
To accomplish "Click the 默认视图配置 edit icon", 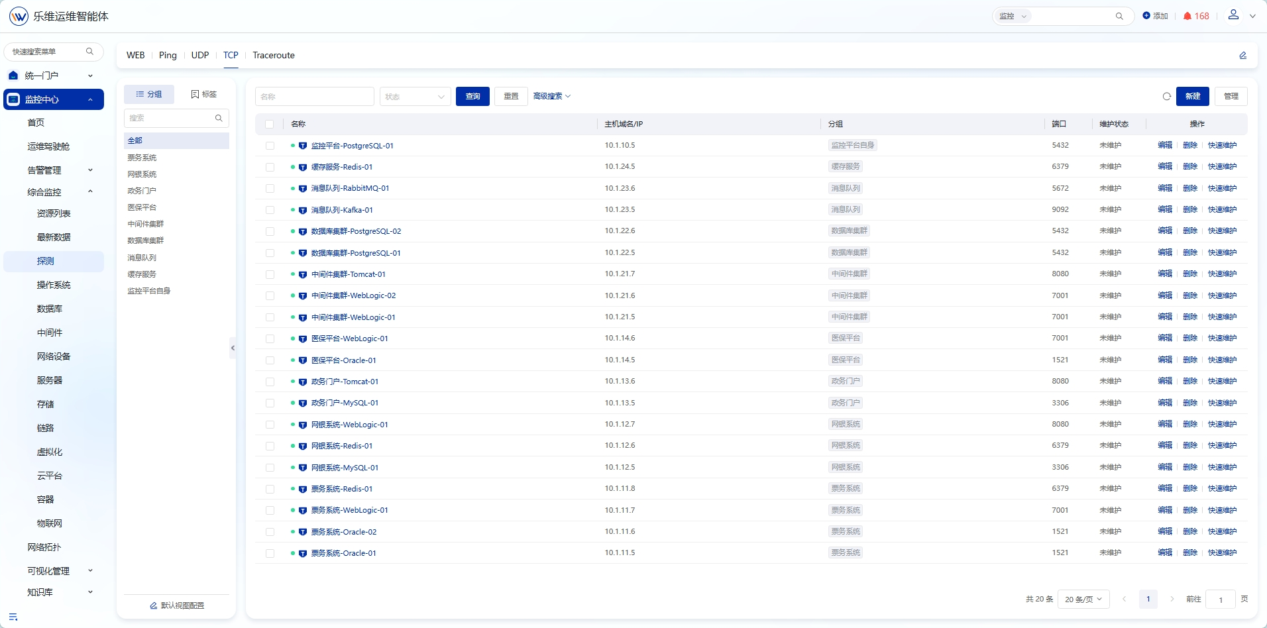I will [154, 605].
